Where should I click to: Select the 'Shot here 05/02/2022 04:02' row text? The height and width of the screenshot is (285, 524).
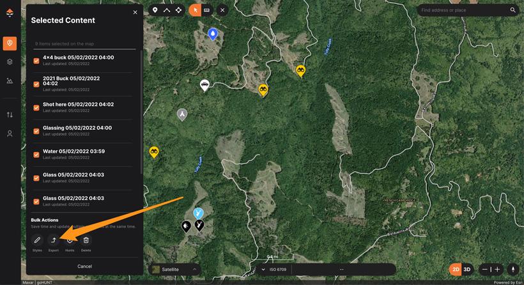click(78, 104)
